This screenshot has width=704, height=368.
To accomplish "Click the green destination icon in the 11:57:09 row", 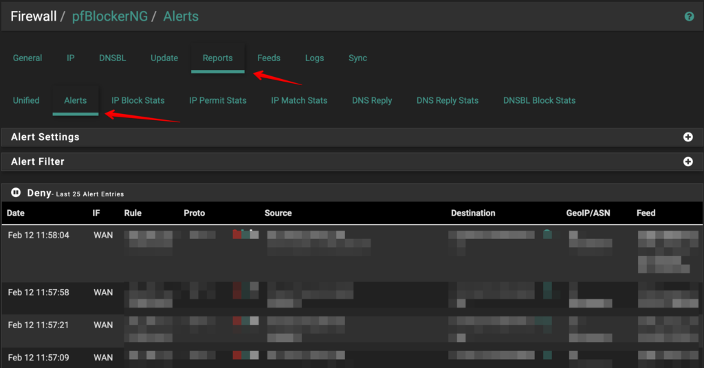I will [547, 355].
